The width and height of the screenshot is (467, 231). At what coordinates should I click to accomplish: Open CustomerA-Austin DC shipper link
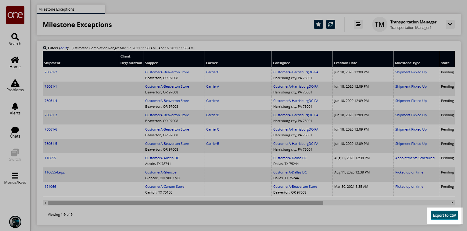(x=162, y=158)
